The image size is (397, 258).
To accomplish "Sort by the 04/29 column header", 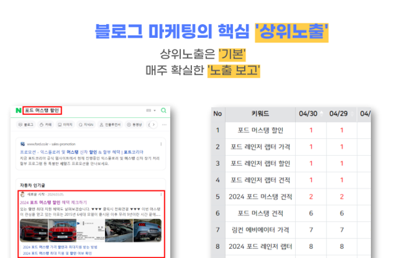I will 340,114.
